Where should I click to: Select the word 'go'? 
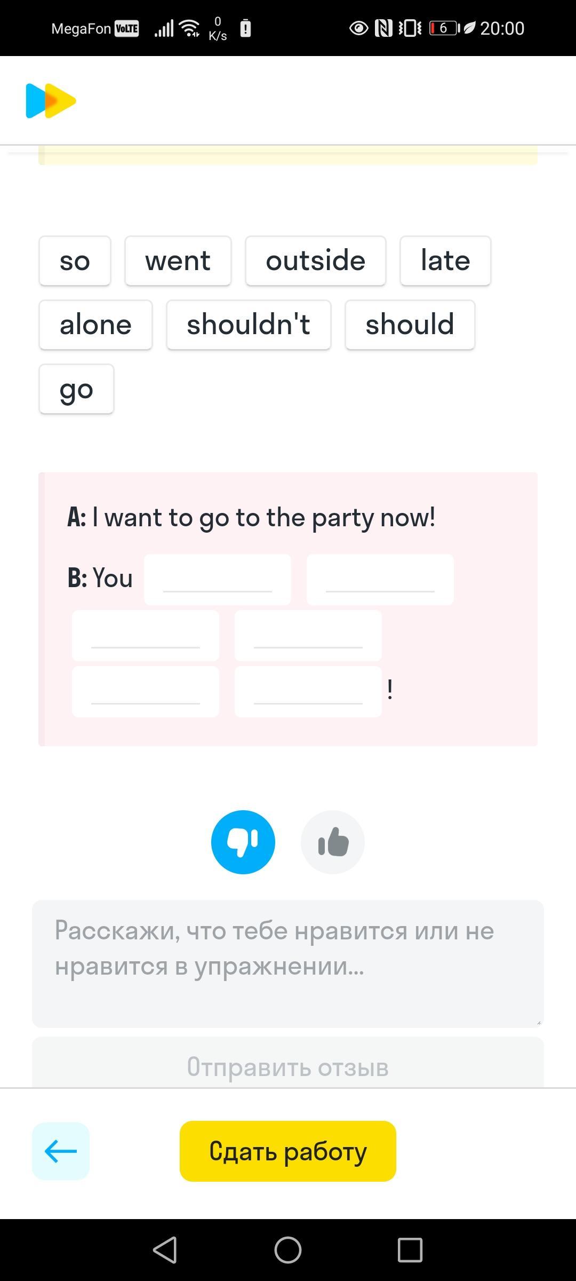click(x=77, y=389)
